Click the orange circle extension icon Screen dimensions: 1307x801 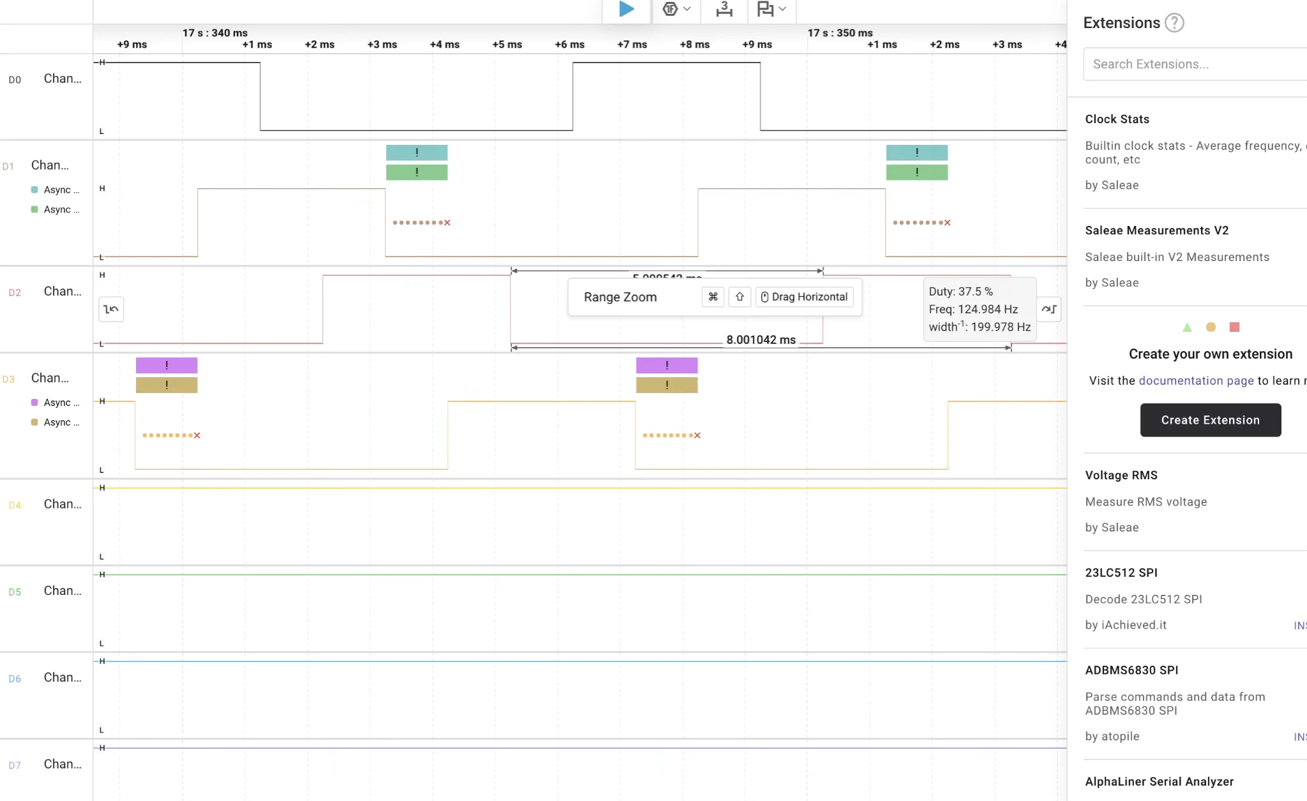click(1211, 327)
